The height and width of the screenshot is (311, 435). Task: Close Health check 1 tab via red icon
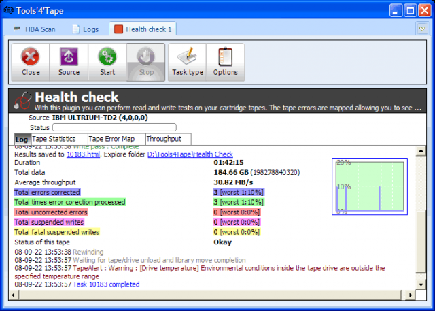pos(119,29)
